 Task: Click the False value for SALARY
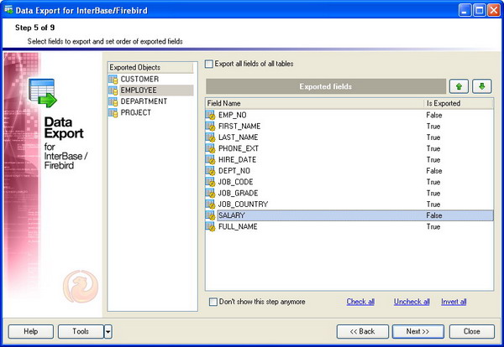point(434,215)
